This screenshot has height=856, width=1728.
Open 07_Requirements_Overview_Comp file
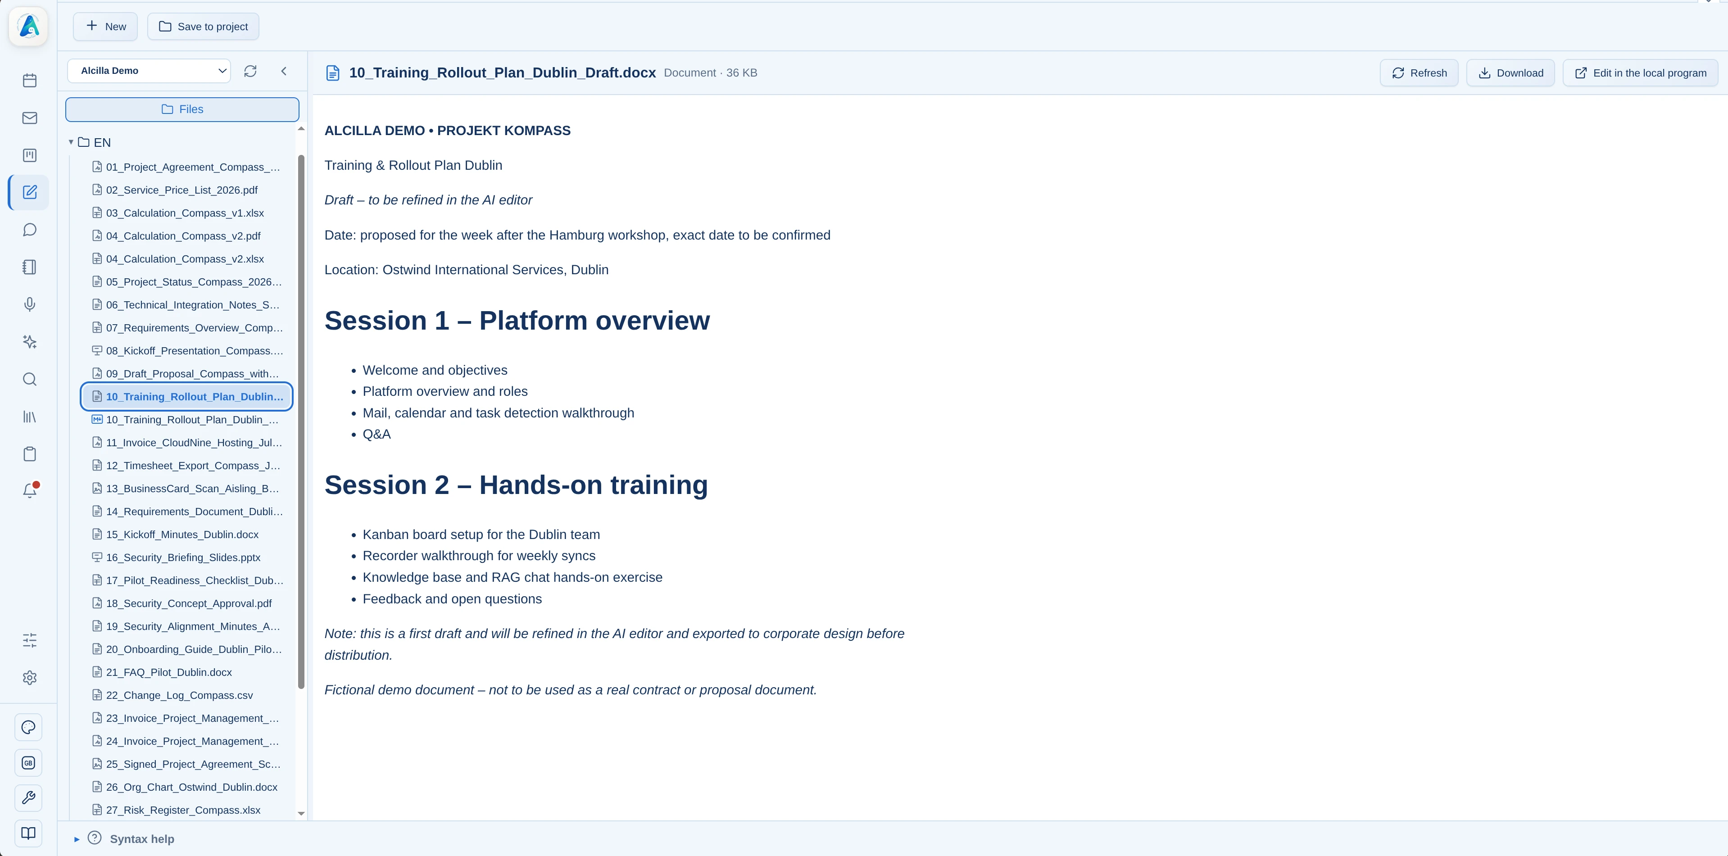click(186, 328)
